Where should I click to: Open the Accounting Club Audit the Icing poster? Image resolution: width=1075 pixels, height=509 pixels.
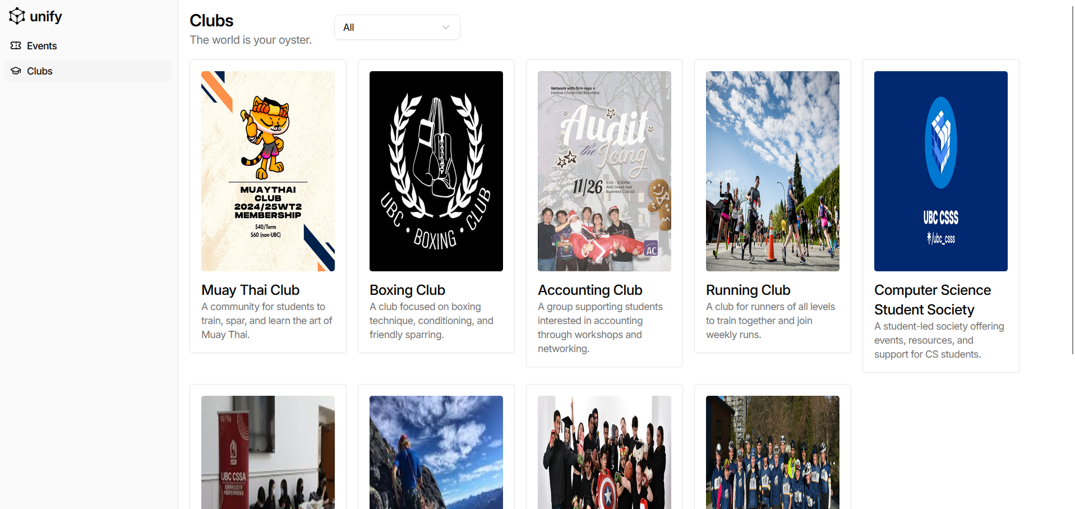[x=605, y=171]
